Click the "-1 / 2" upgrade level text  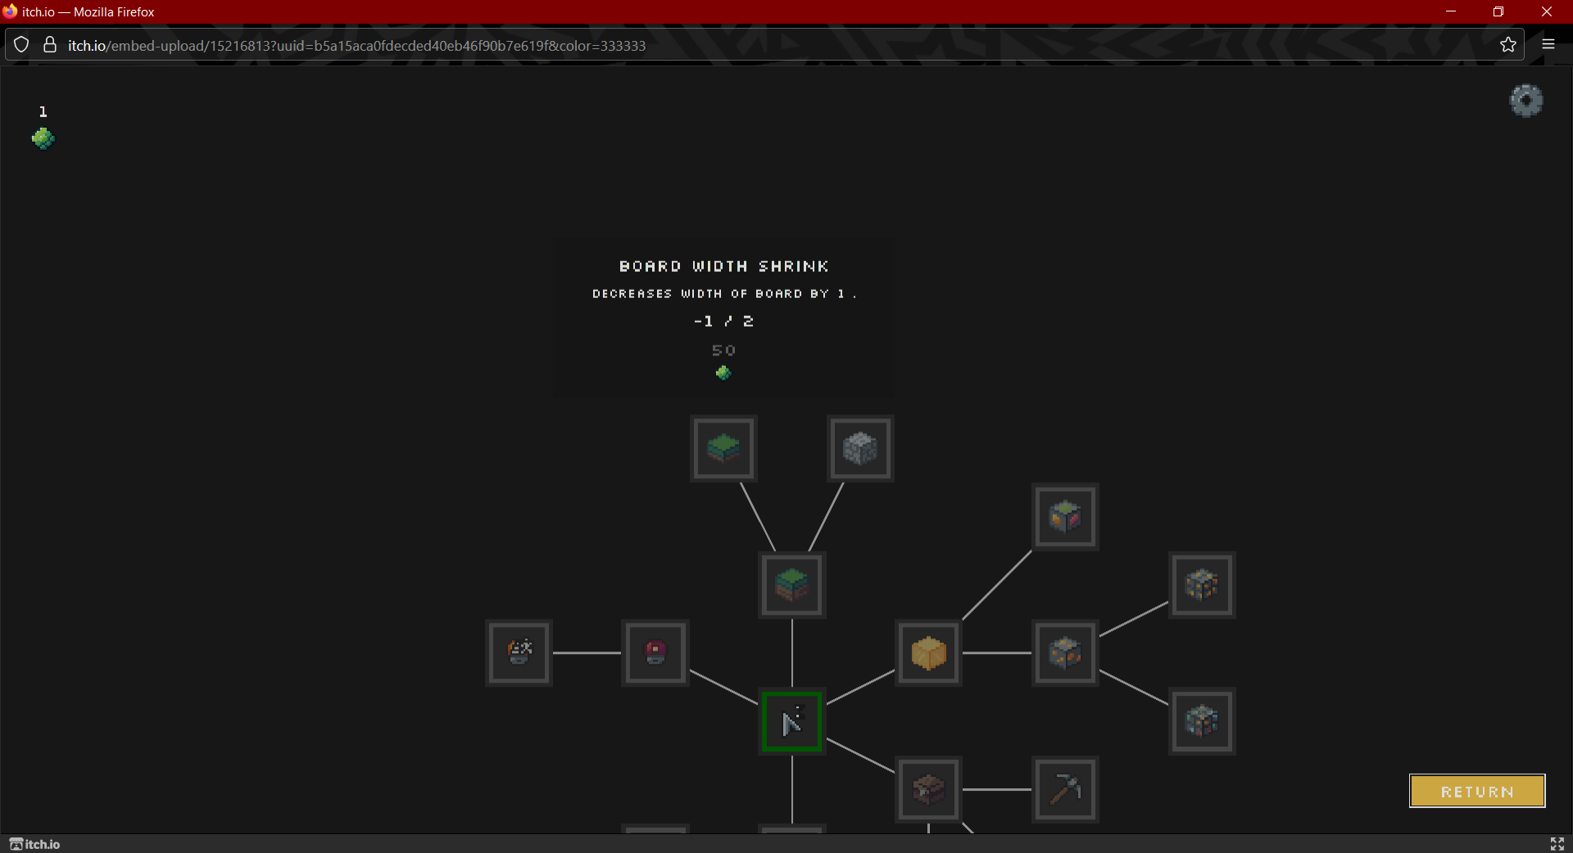click(x=723, y=321)
